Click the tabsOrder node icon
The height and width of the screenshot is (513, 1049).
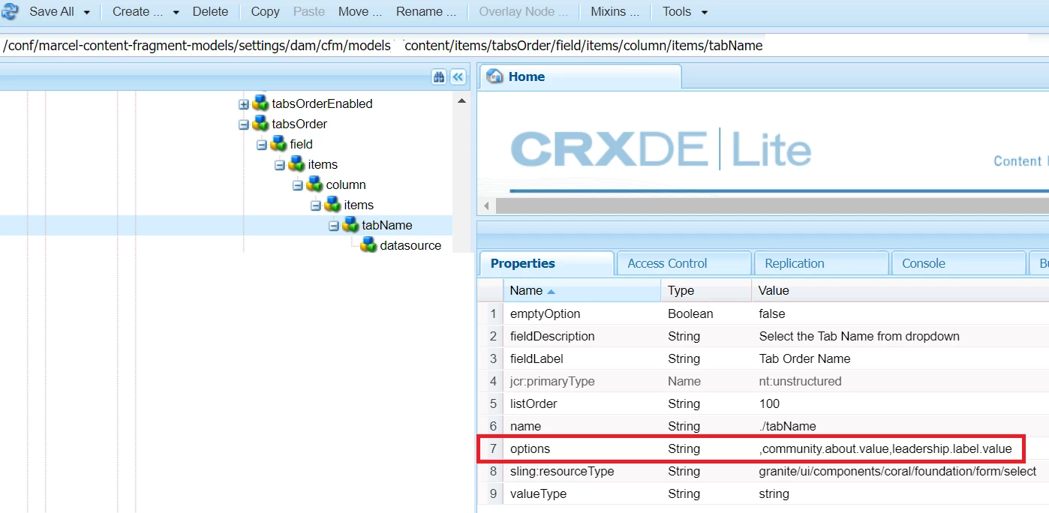tap(260, 124)
